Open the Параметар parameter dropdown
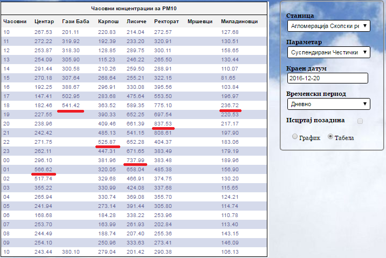The width and height of the screenshot is (386, 258). pos(328,52)
